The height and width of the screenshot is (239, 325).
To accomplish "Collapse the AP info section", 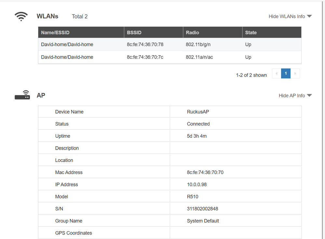I will 292,96.
